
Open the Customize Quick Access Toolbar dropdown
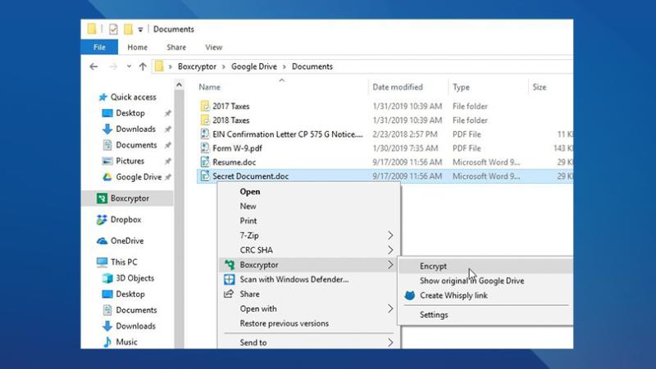(x=140, y=30)
